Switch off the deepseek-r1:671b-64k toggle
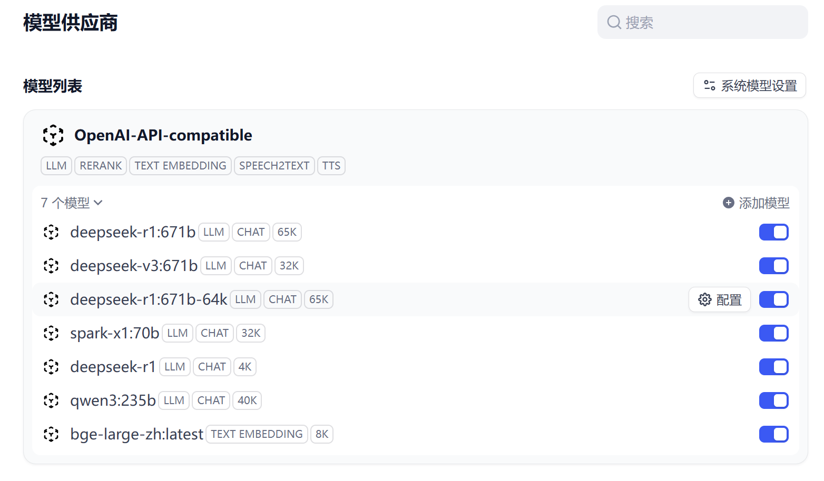 [x=773, y=299]
